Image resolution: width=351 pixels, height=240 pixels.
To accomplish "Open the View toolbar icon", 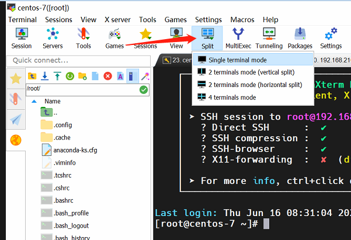I will [176, 38].
